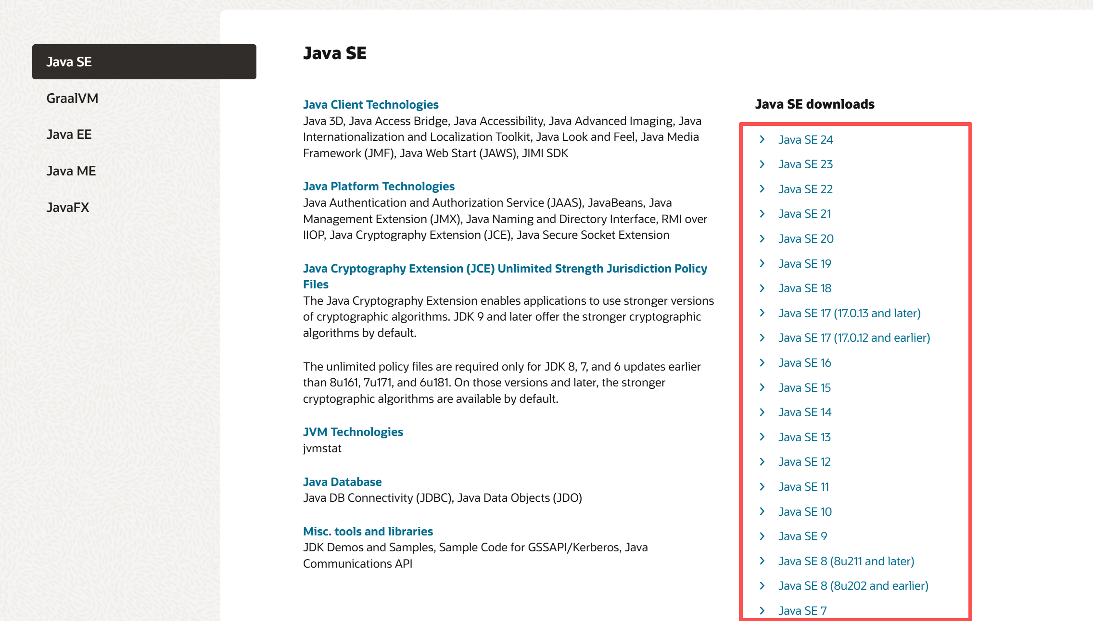Click the chevron arrow next to Java SE 21
This screenshot has width=1093, height=621.
pyautogui.click(x=762, y=214)
